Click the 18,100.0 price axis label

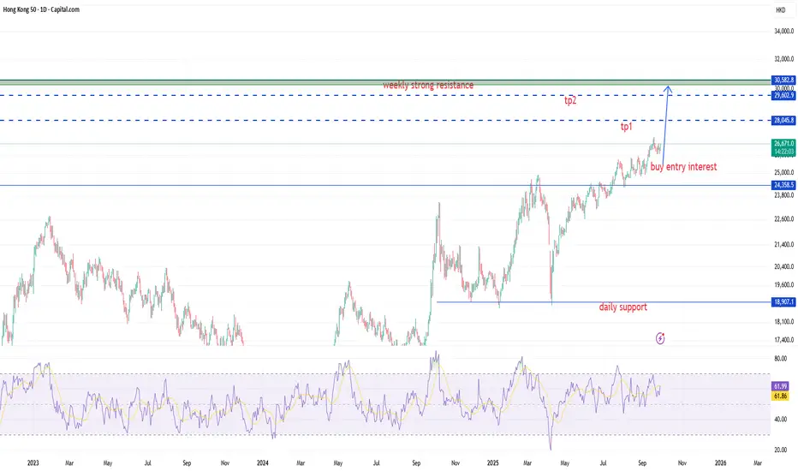784,322
